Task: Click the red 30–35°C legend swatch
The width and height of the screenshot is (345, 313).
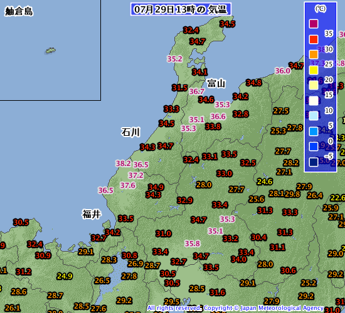Action: pos(314,39)
